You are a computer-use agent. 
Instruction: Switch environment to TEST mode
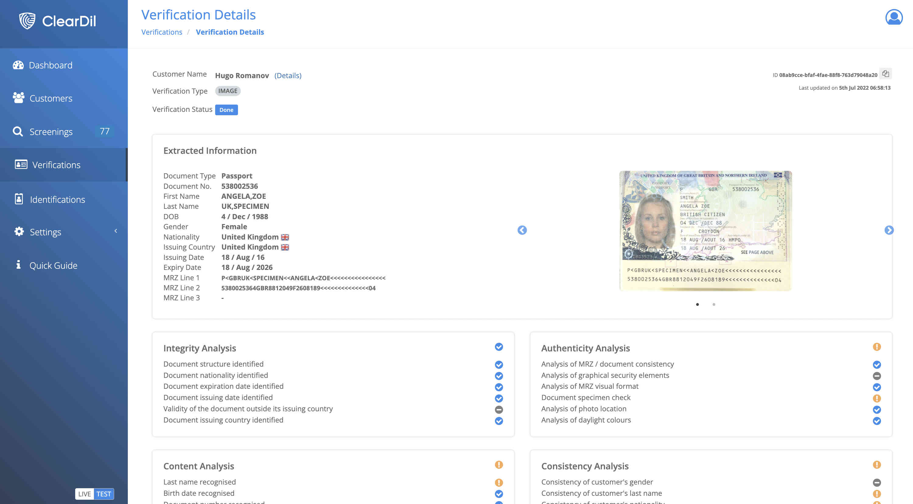point(104,494)
